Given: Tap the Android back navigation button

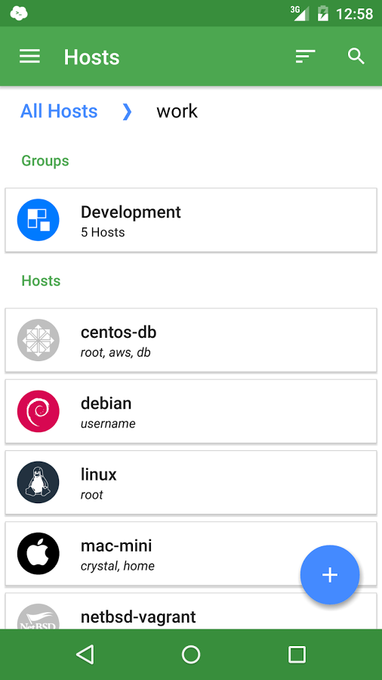Looking at the screenshot, I should tap(85, 654).
